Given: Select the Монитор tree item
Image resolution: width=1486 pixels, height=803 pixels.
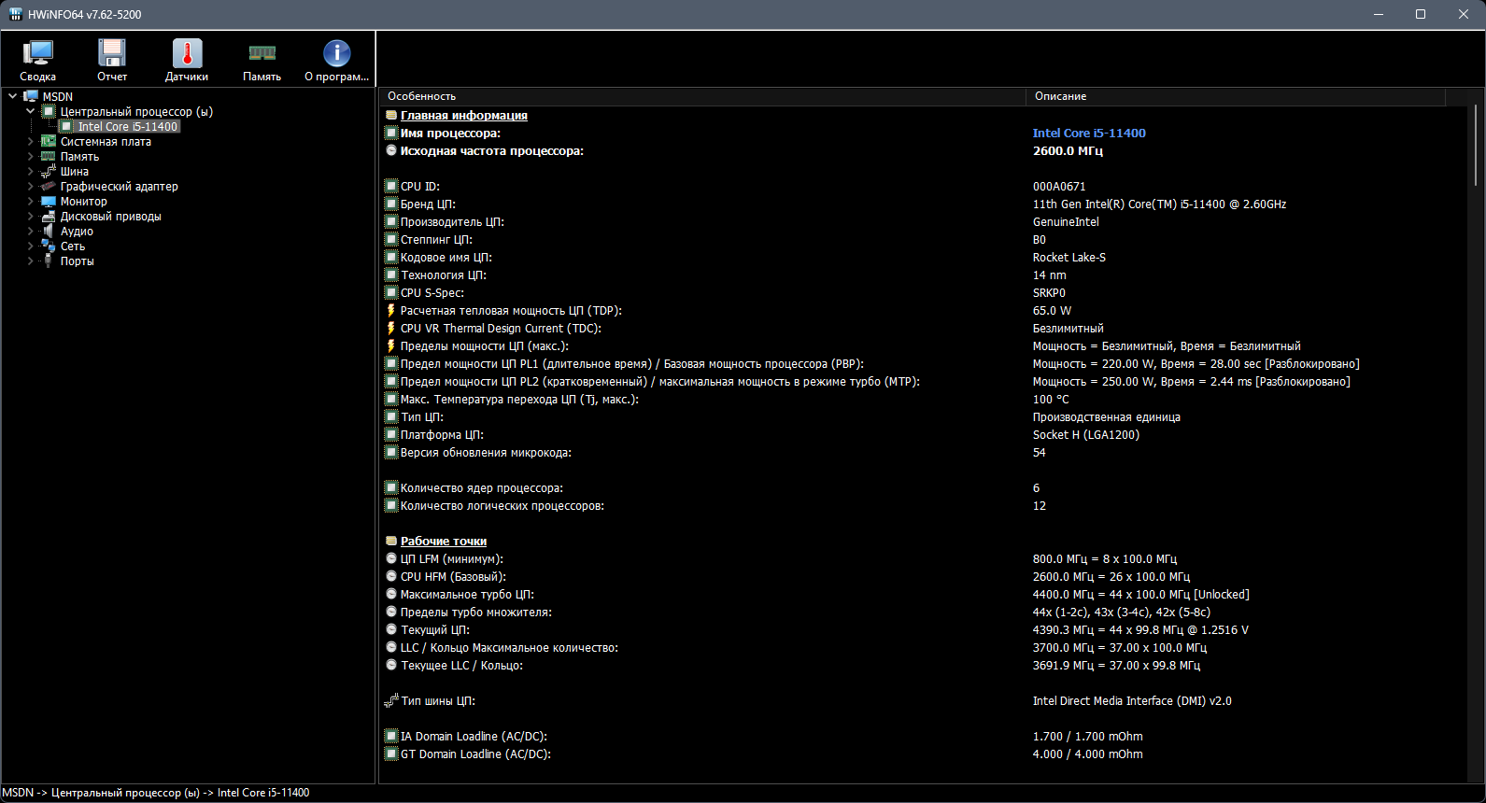Looking at the screenshot, I should click(84, 202).
